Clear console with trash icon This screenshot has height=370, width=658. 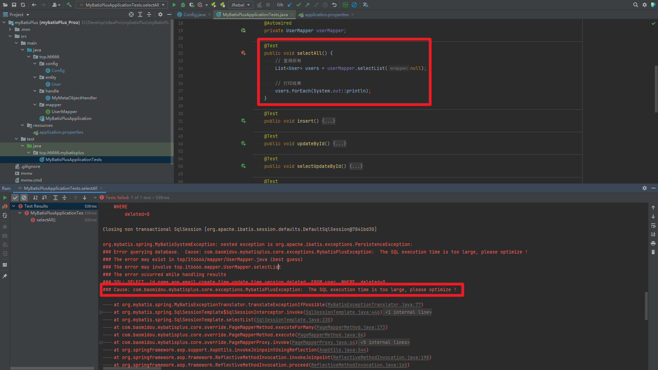point(653,252)
